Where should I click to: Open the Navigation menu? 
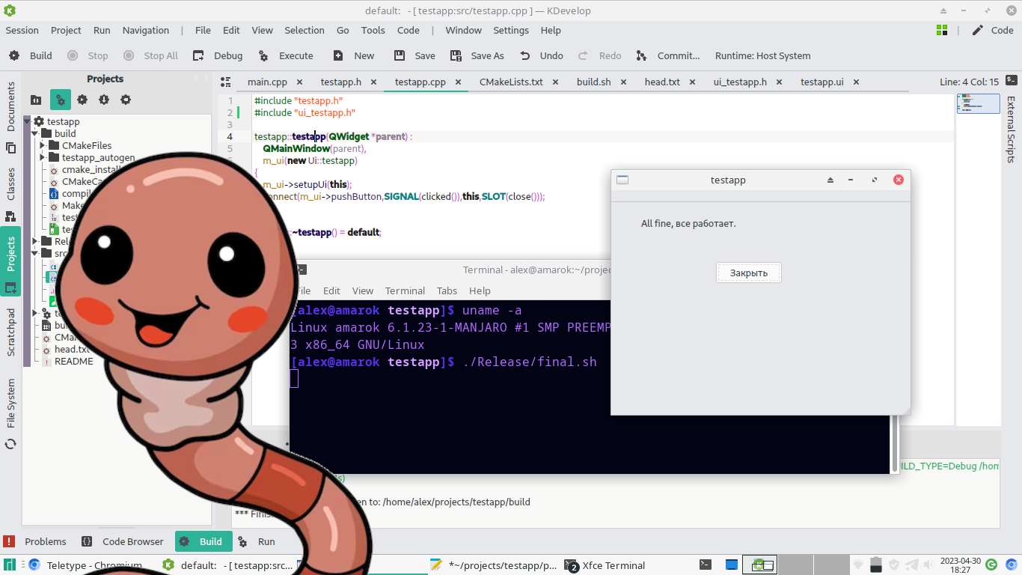146,30
